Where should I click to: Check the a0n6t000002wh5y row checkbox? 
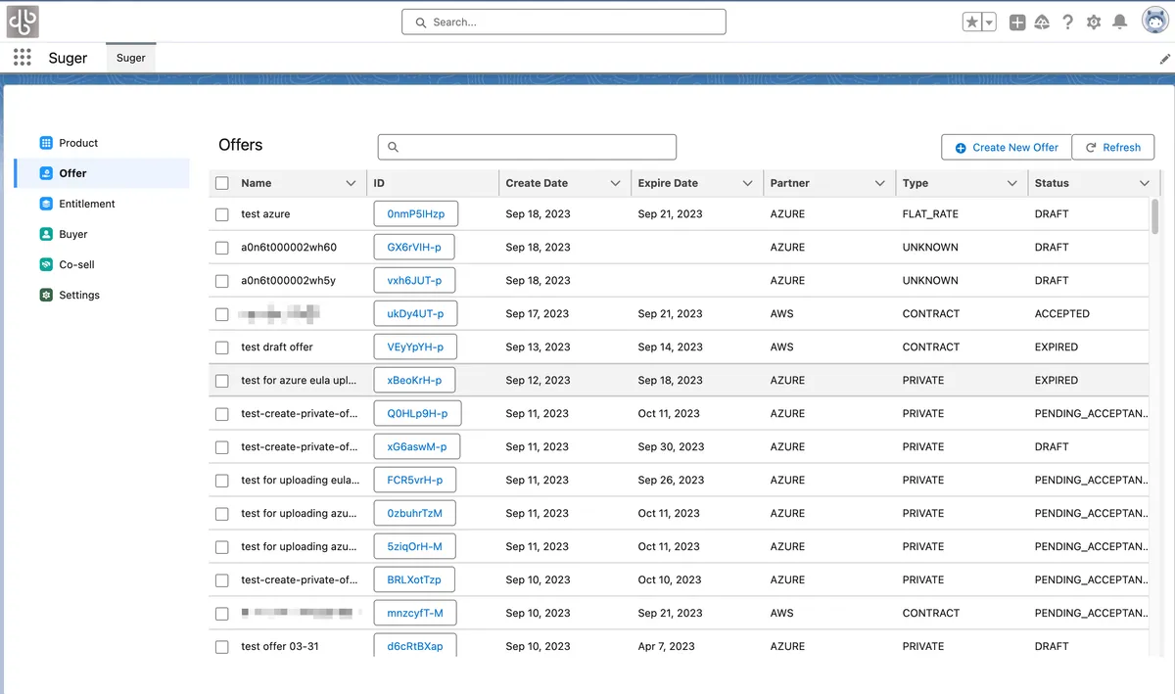[222, 281]
